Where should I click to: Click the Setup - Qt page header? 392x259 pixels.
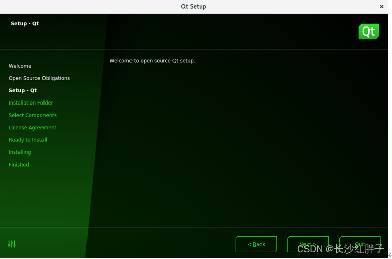(x=25, y=23)
